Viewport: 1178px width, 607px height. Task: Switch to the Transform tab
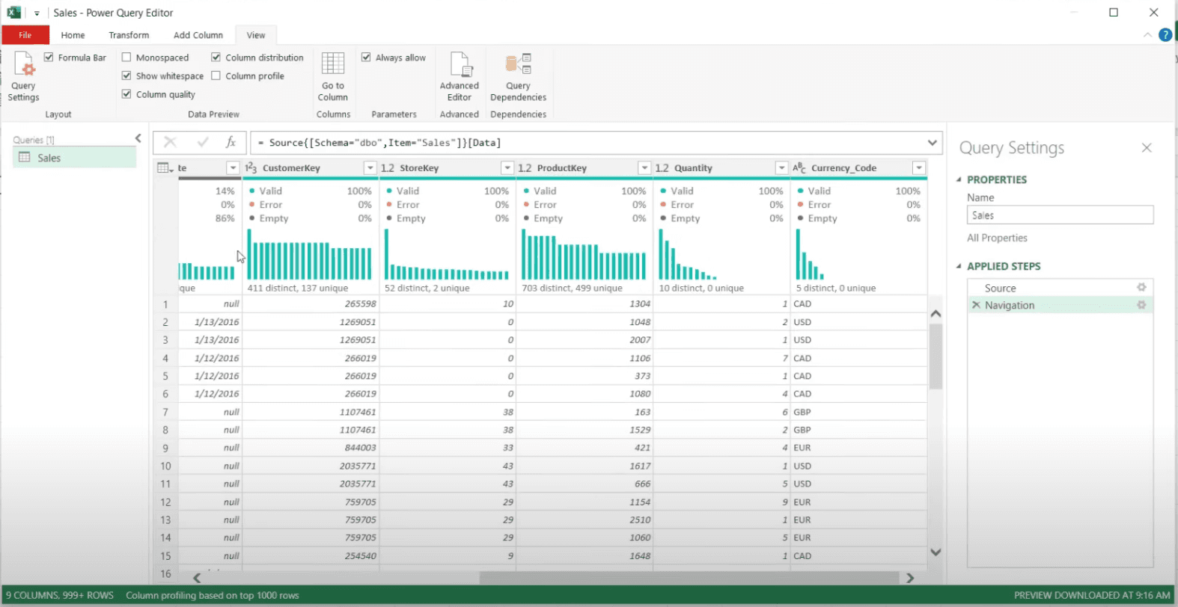point(129,35)
